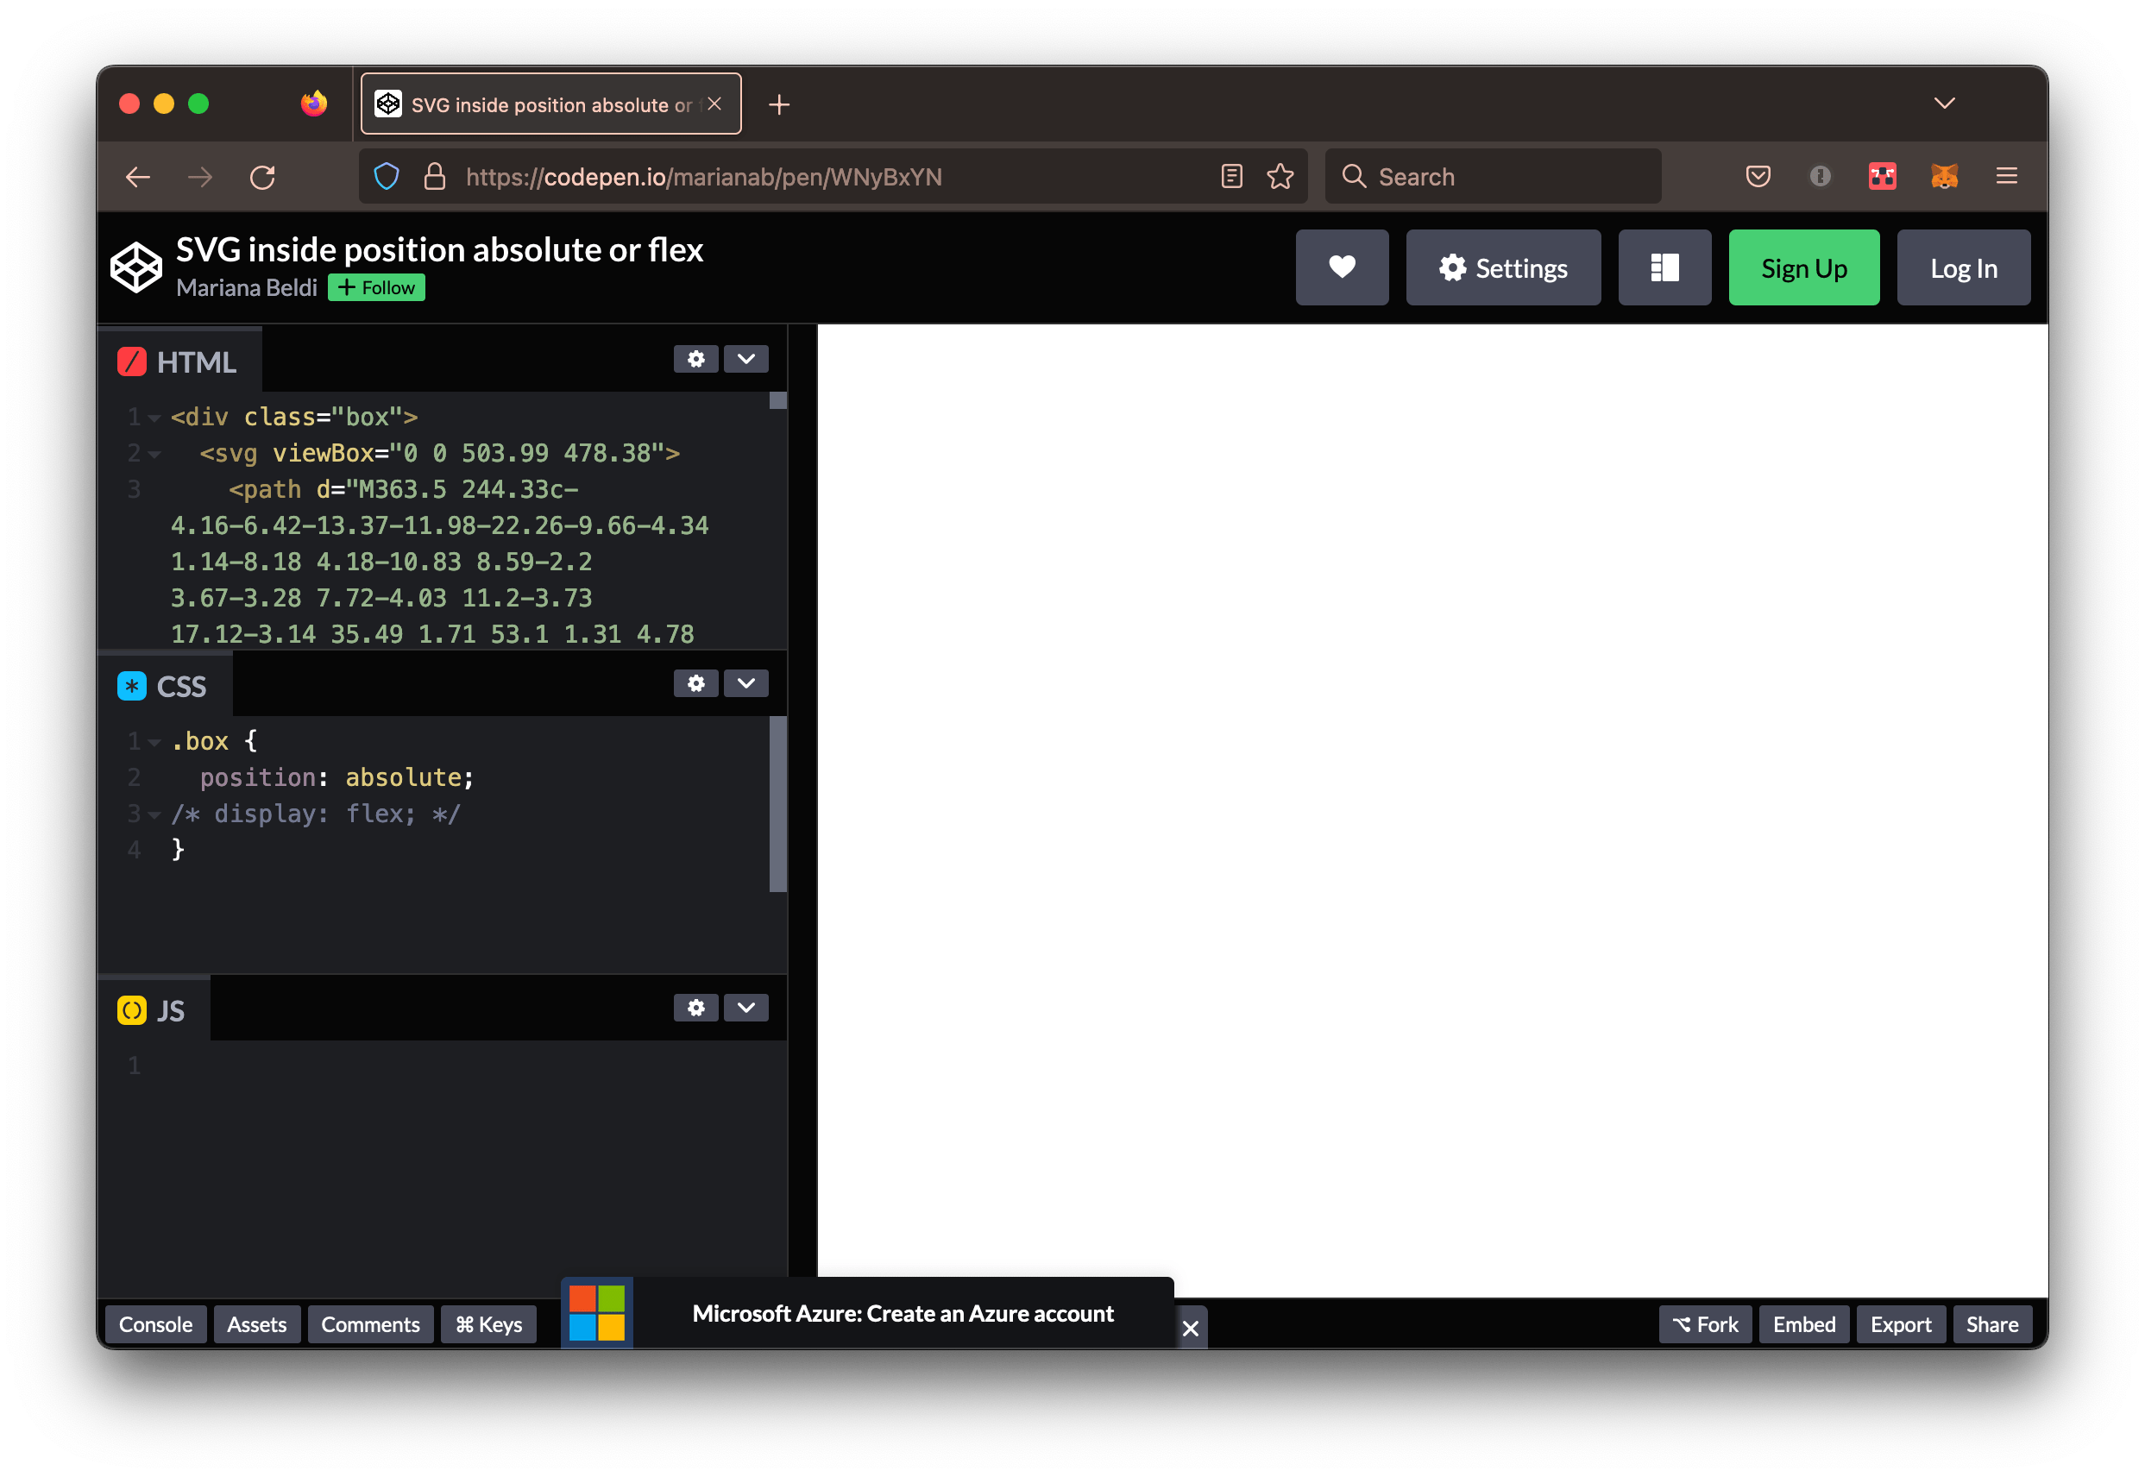Open pen Settings
The height and width of the screenshot is (1477, 2145).
pyautogui.click(x=1503, y=267)
